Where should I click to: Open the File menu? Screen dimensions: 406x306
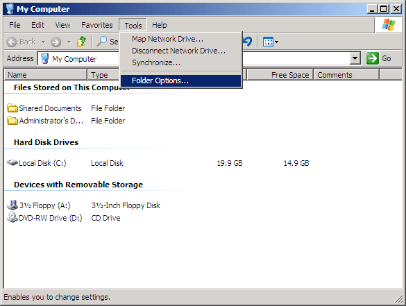pyautogui.click(x=15, y=25)
